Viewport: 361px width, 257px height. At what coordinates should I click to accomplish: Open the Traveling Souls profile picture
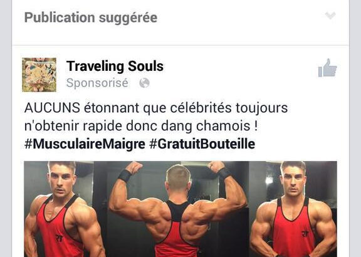[39, 75]
